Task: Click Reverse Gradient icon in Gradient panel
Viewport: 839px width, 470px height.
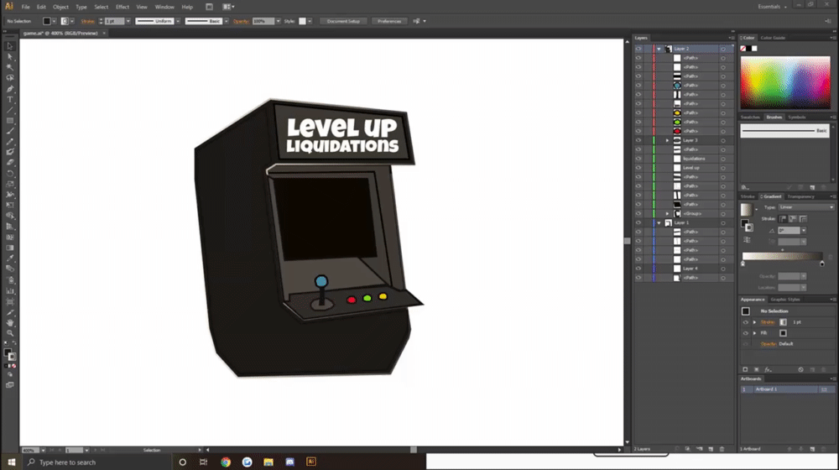Action: pyautogui.click(x=747, y=240)
